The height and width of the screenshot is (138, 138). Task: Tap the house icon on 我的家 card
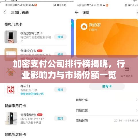click(84, 26)
